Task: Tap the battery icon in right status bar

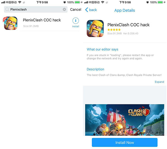Action: 161,2
